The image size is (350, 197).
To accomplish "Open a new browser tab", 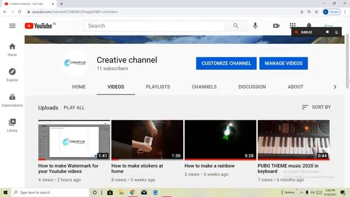I will point(61,4).
